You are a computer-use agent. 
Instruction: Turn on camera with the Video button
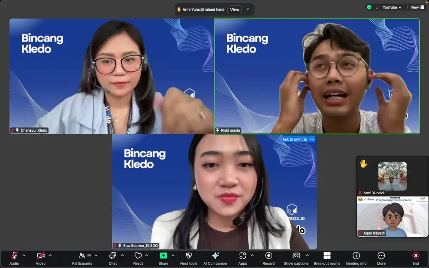click(41, 259)
